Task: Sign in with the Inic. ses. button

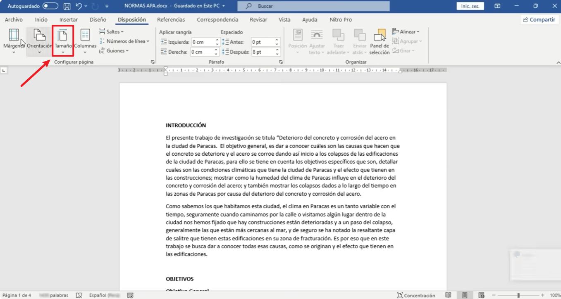Action: [470, 6]
